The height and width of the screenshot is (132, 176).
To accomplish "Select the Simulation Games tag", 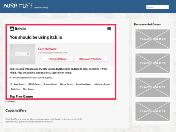I will tap(83, 84).
